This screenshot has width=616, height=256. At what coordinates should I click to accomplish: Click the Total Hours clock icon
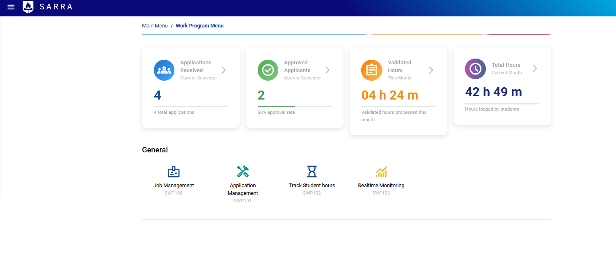click(475, 69)
